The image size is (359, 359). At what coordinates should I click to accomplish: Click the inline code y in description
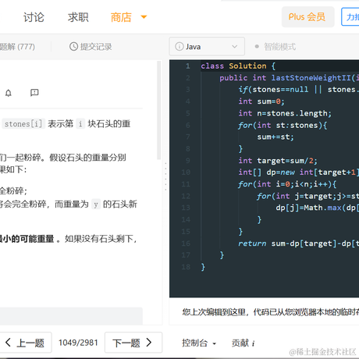[x=96, y=204]
